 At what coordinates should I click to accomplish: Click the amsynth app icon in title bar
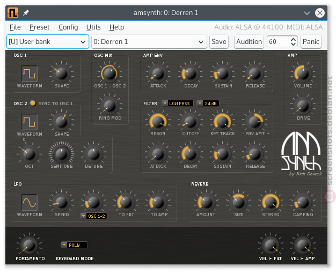click(13, 13)
